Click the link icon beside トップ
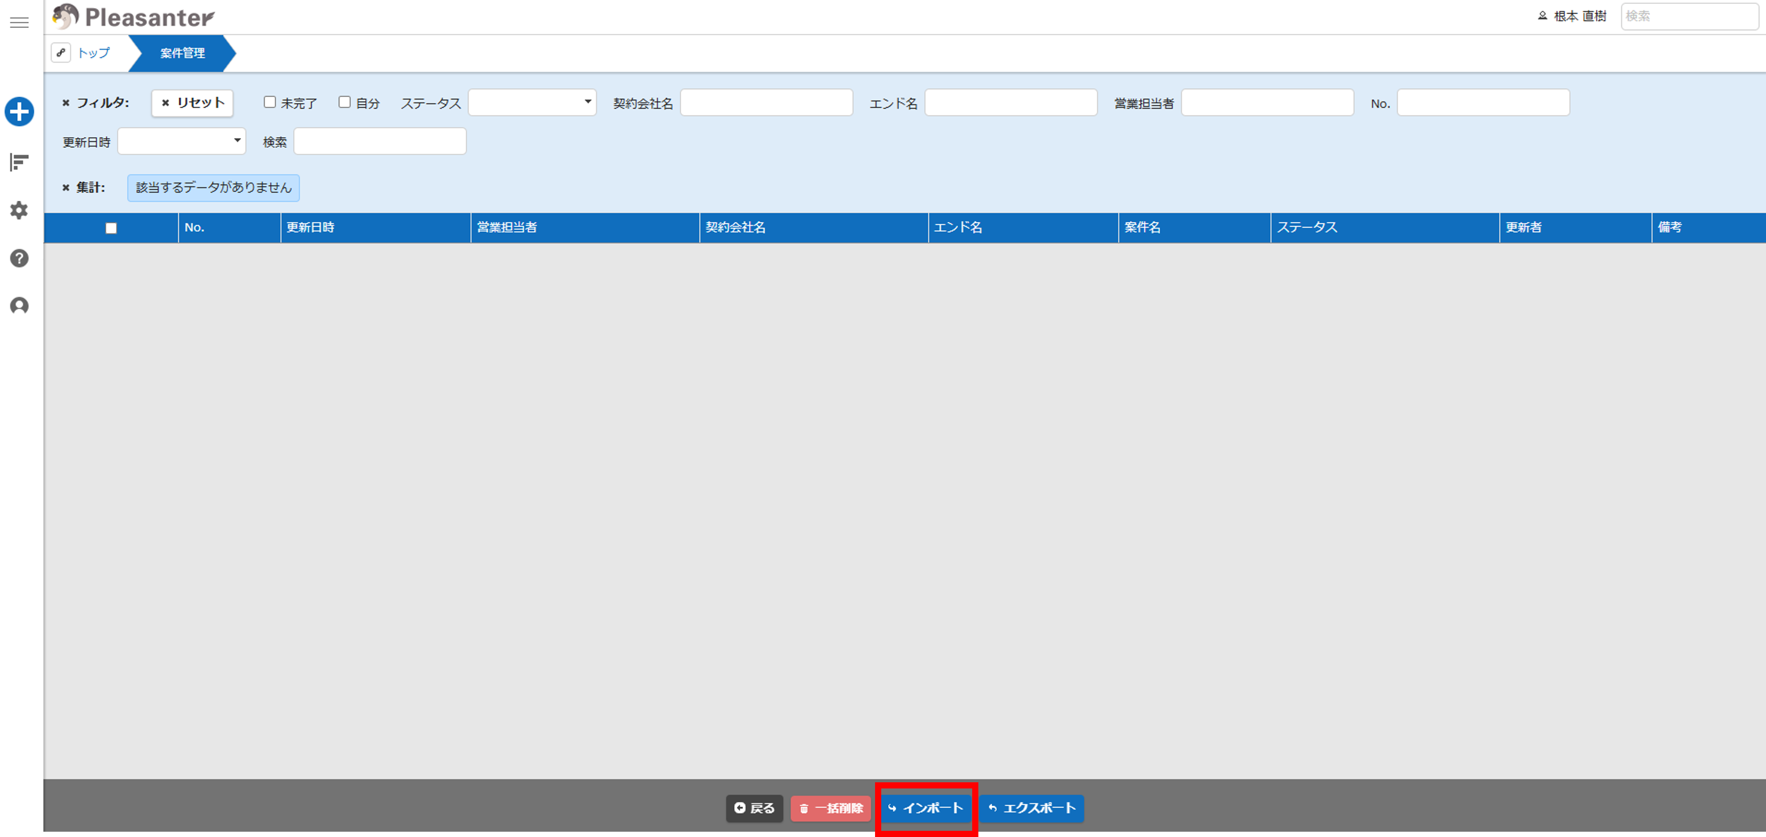The height and width of the screenshot is (837, 1766). 61,53
